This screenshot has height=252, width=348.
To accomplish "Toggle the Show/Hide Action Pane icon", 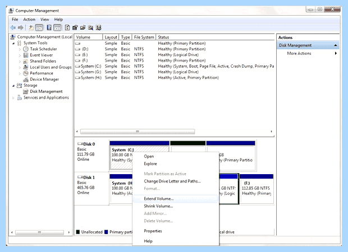I will click(57, 27).
